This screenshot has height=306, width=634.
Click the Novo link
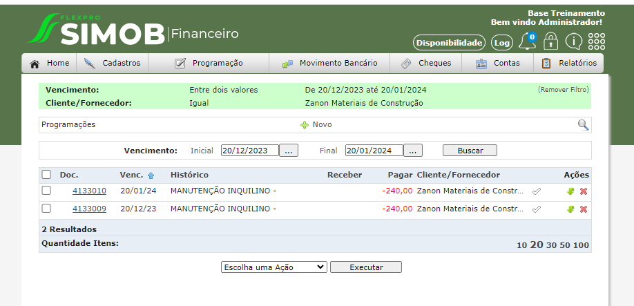coord(322,125)
